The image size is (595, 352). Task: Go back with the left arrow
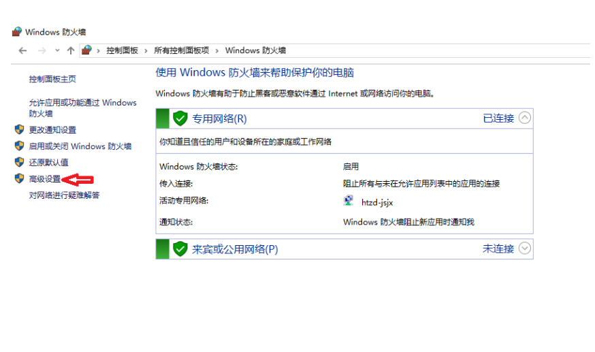[22, 50]
